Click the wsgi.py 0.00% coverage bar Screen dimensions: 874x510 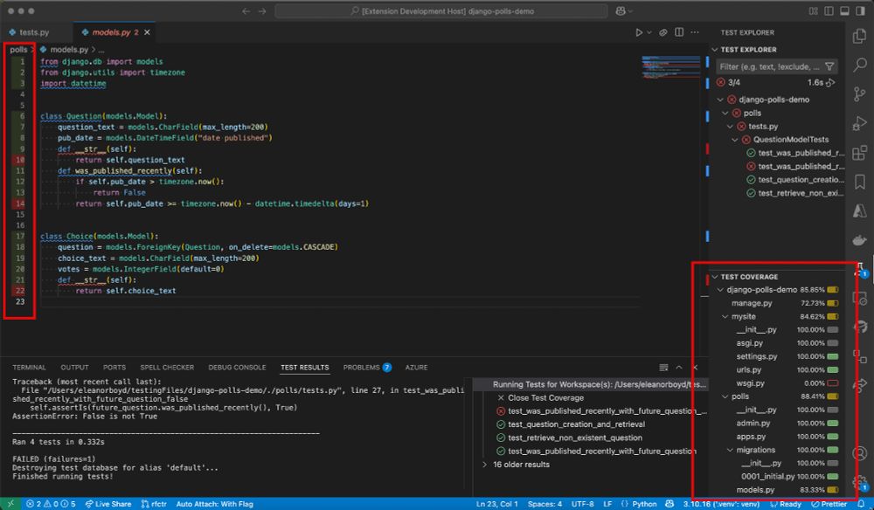pyautogui.click(x=833, y=383)
